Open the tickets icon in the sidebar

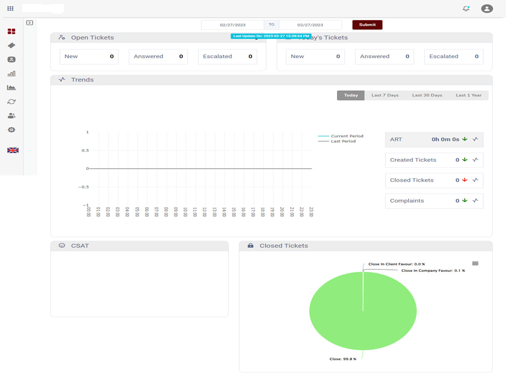(x=11, y=45)
